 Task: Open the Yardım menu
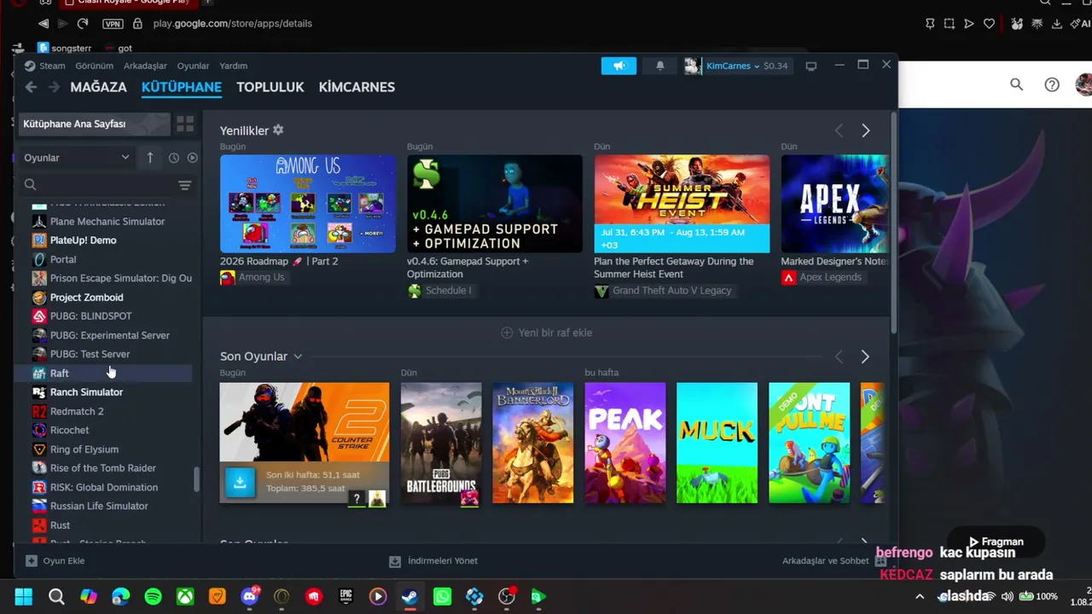[234, 66]
